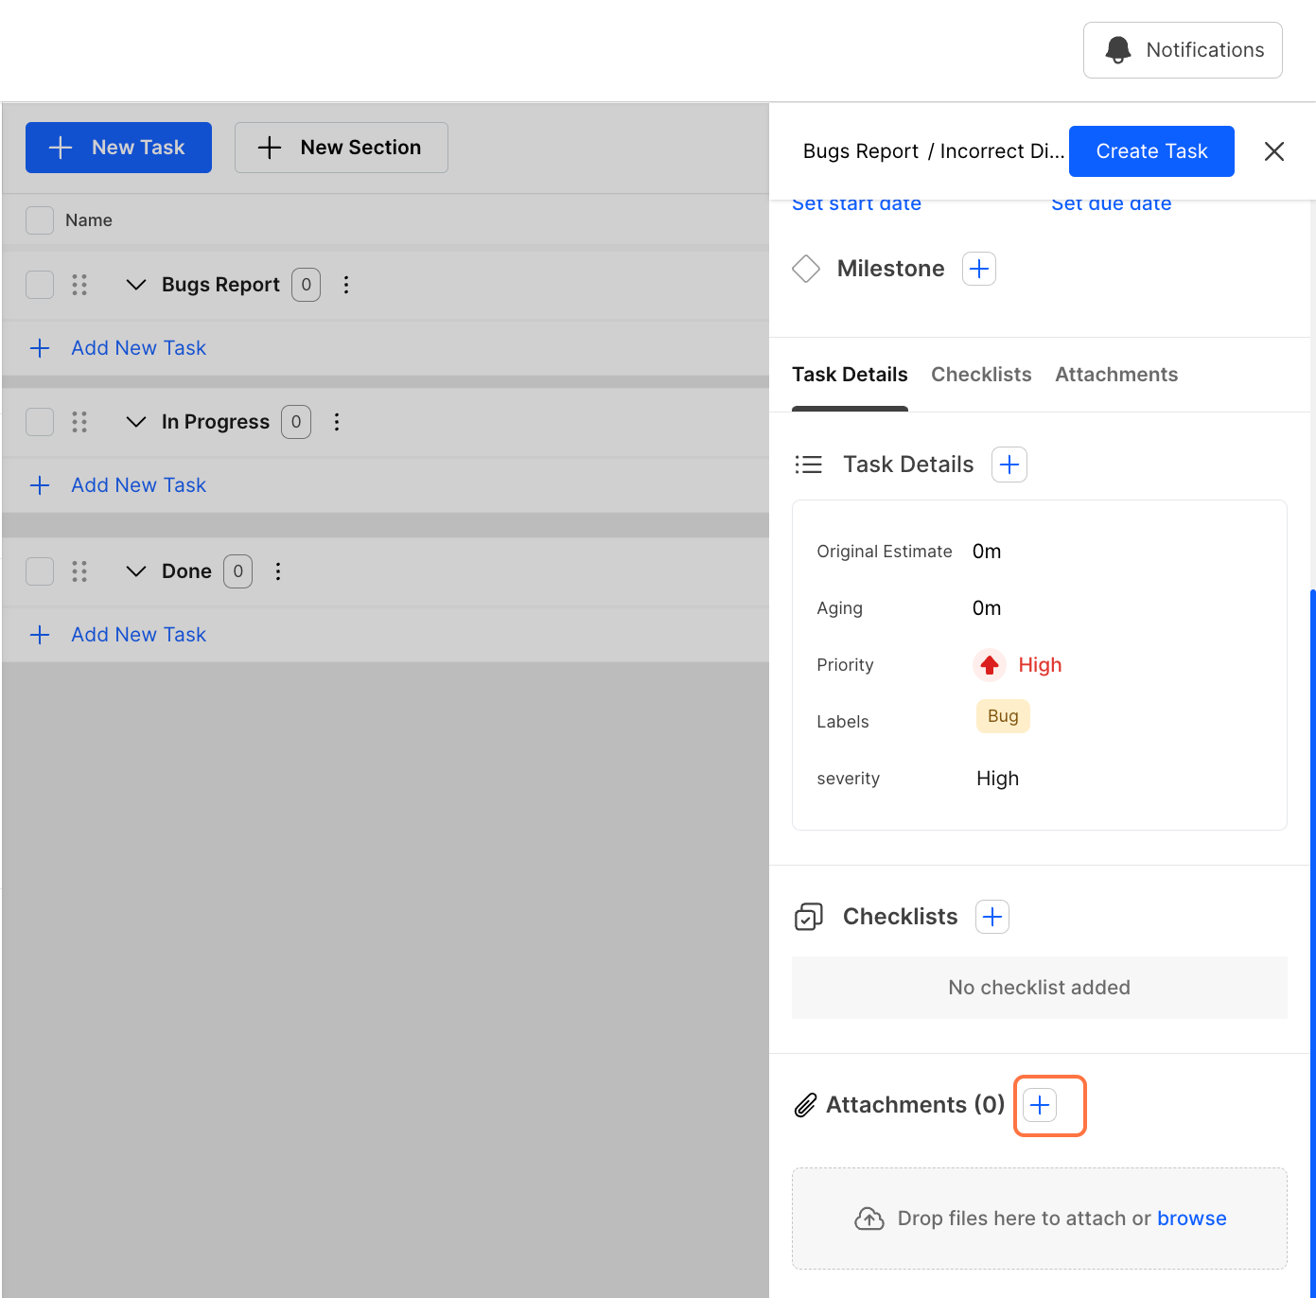Screen dimensions: 1316x1298
Task: Click Add New Task under In Progress
Action: tap(138, 485)
